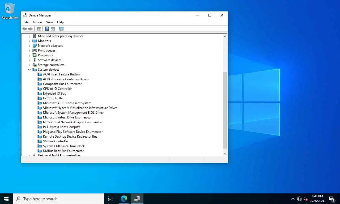Click the vertical scrollbar thumb in device tree
340x204 pixels.
(x=225, y=110)
